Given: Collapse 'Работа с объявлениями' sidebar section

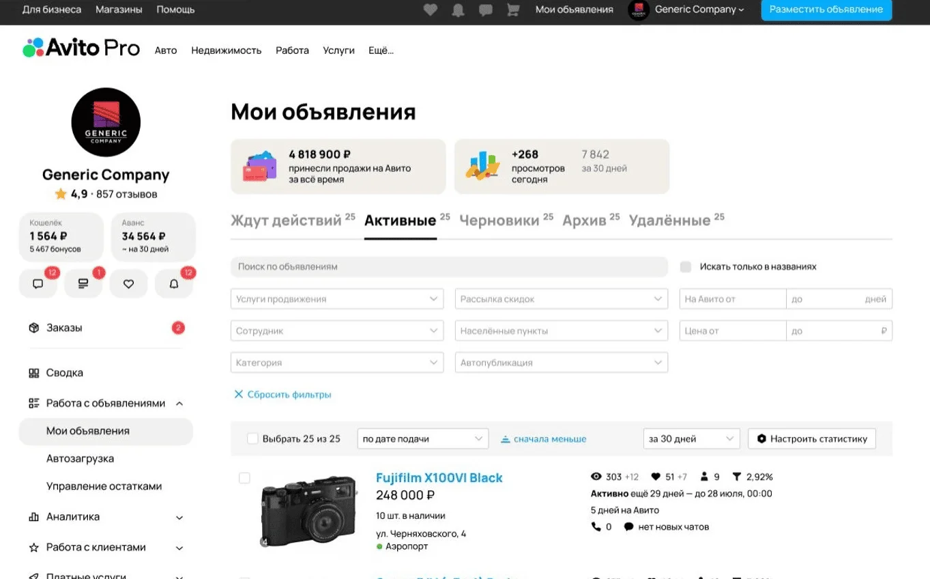Looking at the screenshot, I should click(x=179, y=404).
